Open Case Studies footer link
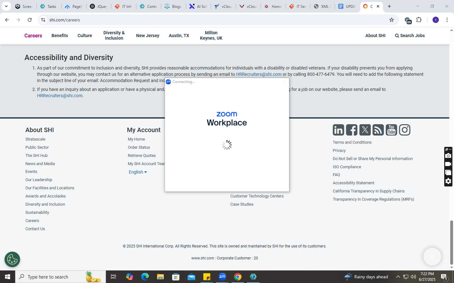 click(242, 204)
